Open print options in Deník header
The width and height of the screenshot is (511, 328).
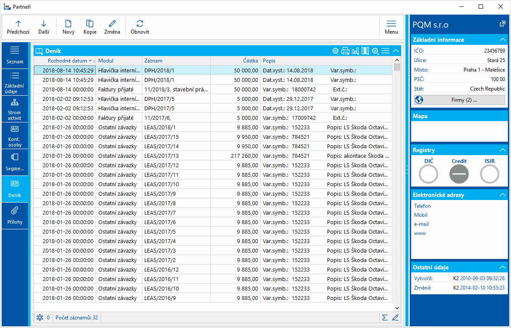click(345, 51)
